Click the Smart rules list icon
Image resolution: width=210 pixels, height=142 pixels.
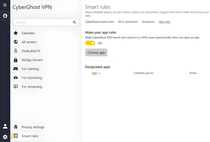(16, 136)
